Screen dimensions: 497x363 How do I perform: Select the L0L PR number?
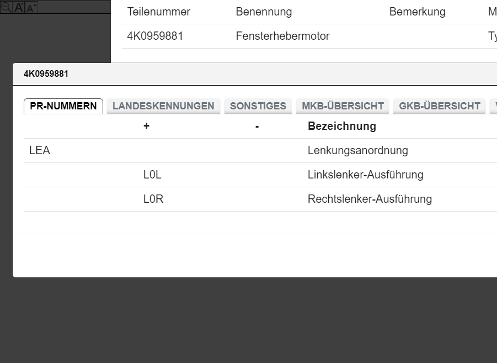(152, 175)
